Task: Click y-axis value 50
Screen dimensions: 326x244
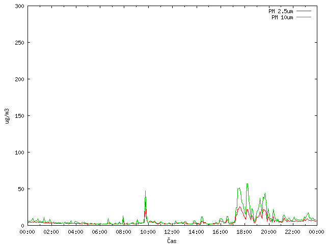Action: pos(21,189)
